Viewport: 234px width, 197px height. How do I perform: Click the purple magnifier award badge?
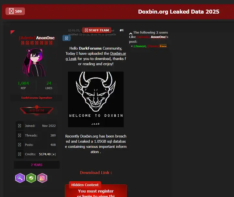[20, 178]
